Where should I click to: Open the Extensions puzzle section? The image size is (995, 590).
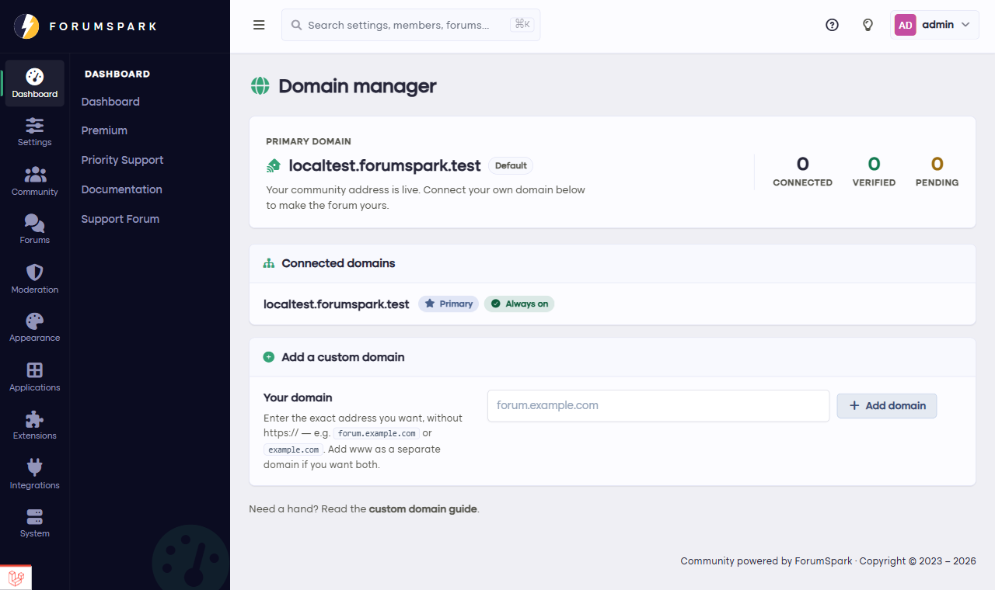pyautogui.click(x=35, y=425)
